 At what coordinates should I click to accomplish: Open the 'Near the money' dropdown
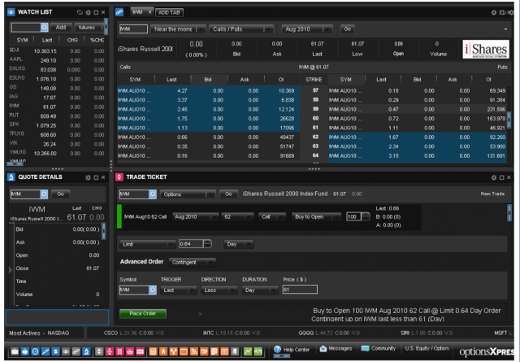click(x=178, y=29)
